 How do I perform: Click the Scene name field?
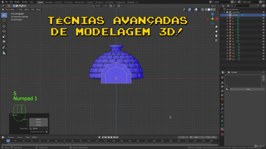222,2
